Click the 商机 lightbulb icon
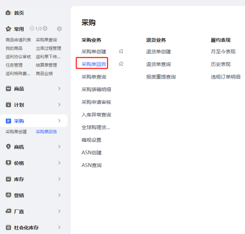 click(8, 147)
